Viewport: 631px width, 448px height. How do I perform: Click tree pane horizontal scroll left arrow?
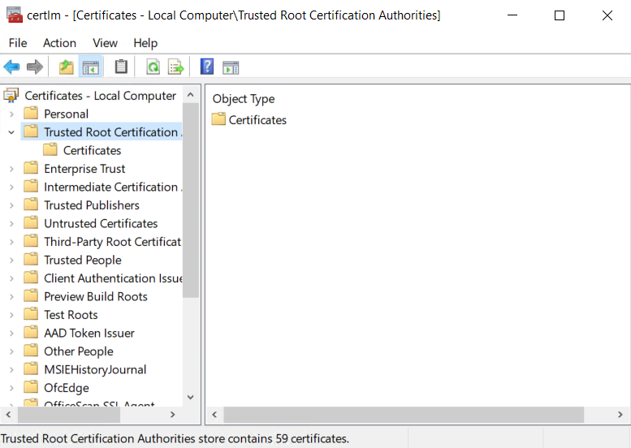point(8,414)
